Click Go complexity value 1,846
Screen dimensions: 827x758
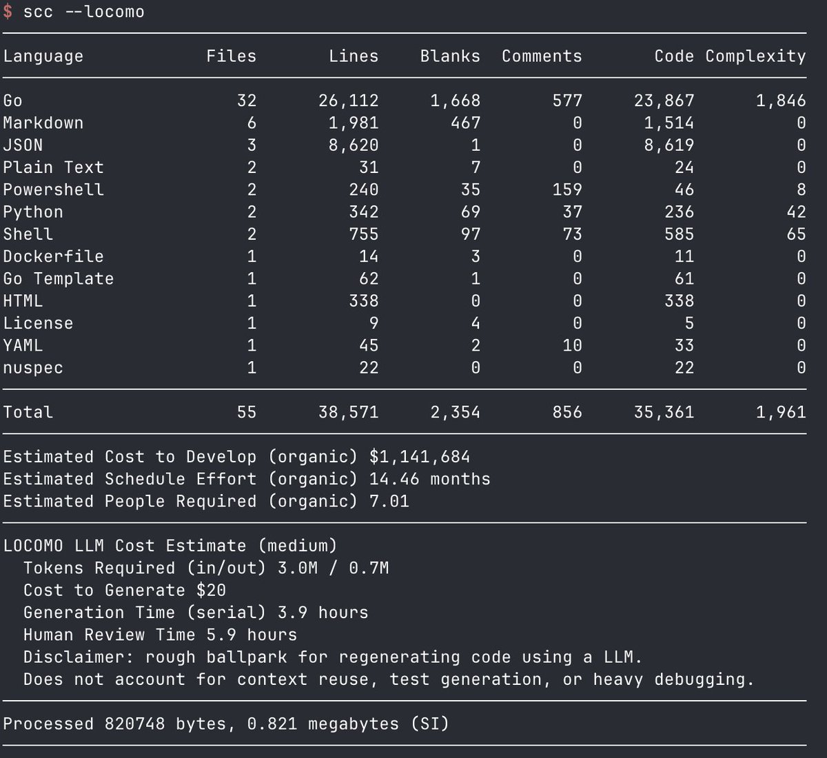click(x=781, y=101)
